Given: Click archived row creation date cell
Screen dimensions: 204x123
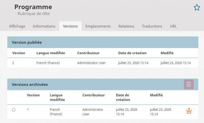Looking at the screenshot, I should (x=126, y=112).
